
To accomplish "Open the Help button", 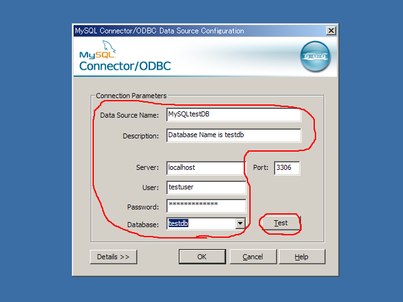I will point(302,257).
